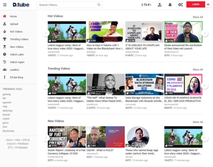Click the DTube Blog exclamation icon
The height and width of the screenshot is (167, 213).
point(5,77)
